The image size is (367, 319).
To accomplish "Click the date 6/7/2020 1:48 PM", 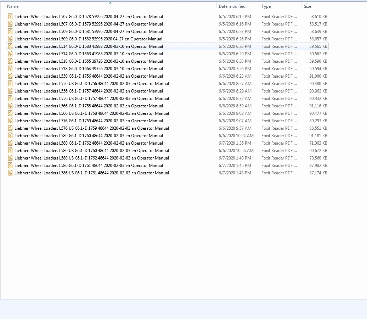I will coord(235,173).
